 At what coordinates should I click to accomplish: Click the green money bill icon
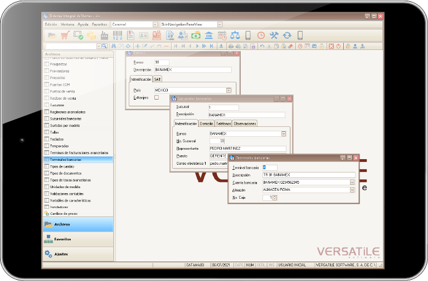click(196, 36)
